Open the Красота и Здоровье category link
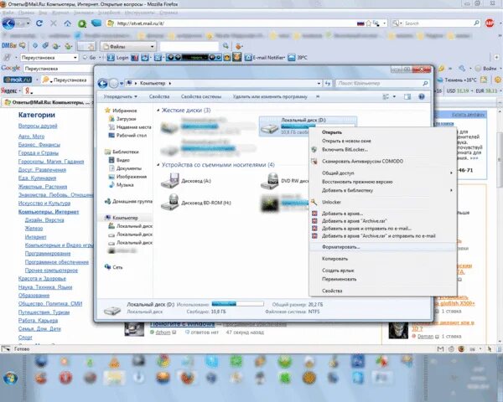The image size is (503, 402). [42, 279]
